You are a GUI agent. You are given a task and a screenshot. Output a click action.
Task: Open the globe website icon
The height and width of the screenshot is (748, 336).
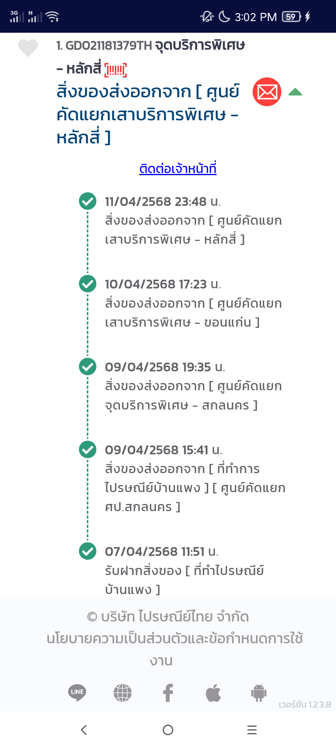(x=123, y=693)
